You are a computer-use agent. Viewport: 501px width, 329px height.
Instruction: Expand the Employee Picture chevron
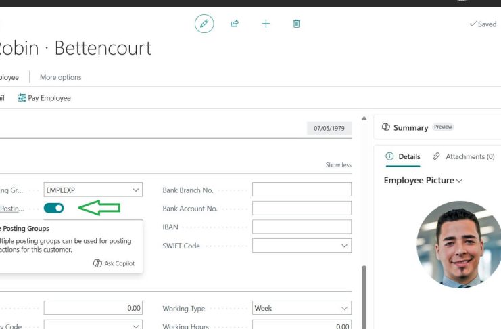tap(459, 181)
